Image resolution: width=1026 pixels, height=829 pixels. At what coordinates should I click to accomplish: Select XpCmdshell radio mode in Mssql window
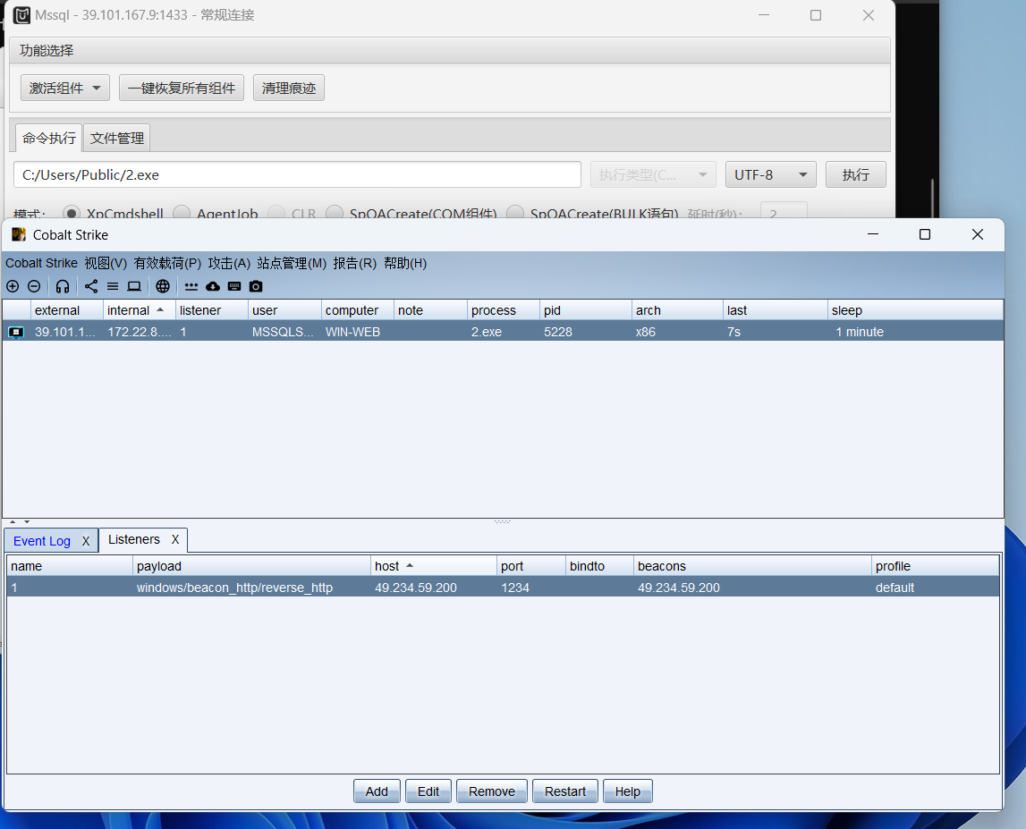pyautogui.click(x=72, y=213)
